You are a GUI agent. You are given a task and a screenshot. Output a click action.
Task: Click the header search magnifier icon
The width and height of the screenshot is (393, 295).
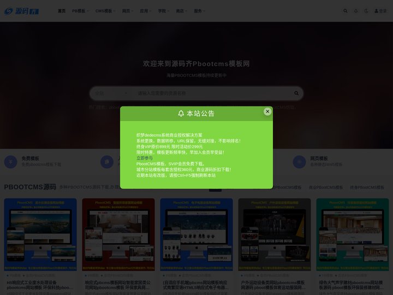[x=346, y=11]
